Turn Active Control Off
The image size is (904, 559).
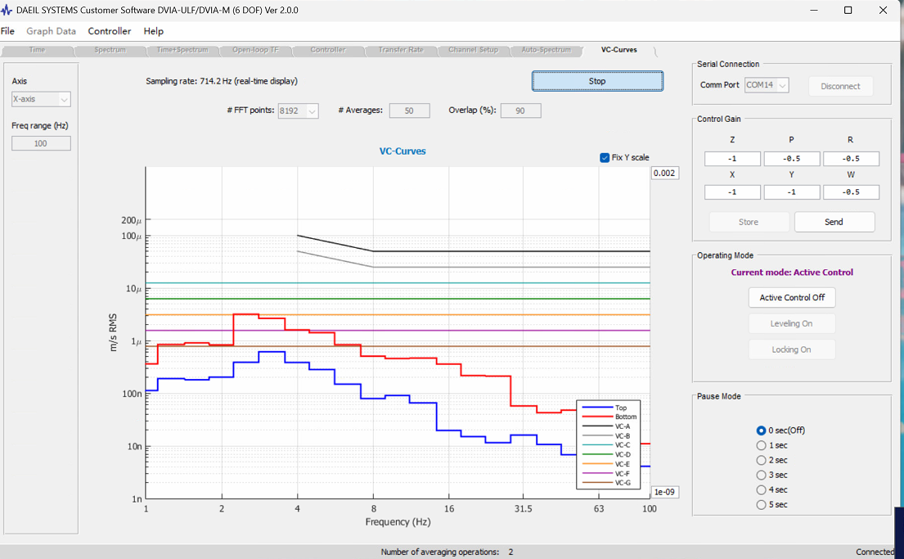[x=792, y=298]
